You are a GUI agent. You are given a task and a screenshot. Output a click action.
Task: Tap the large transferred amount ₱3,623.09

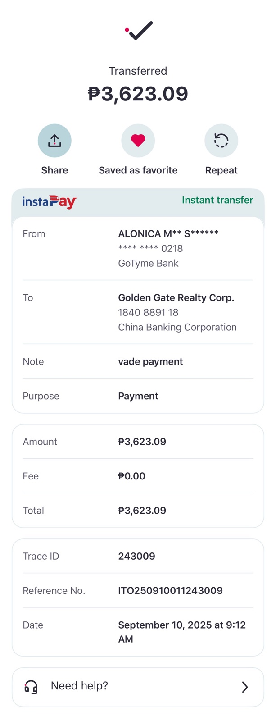click(x=138, y=94)
